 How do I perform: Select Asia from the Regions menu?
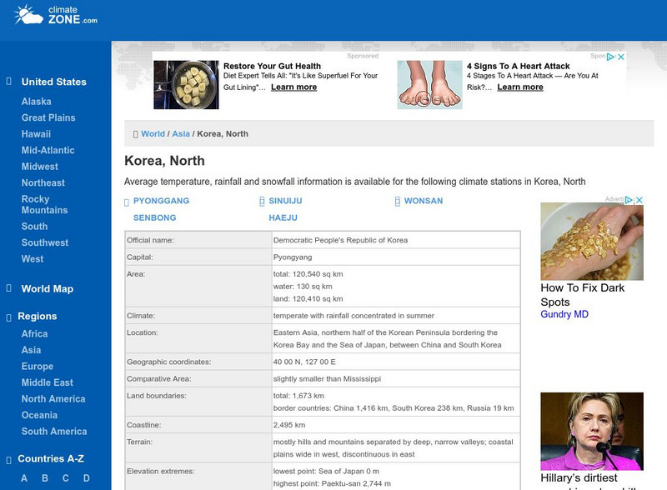[31, 350]
